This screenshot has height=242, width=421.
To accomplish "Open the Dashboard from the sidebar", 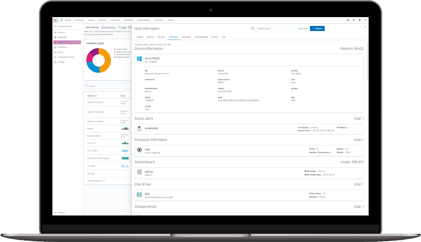I will click(x=62, y=37).
